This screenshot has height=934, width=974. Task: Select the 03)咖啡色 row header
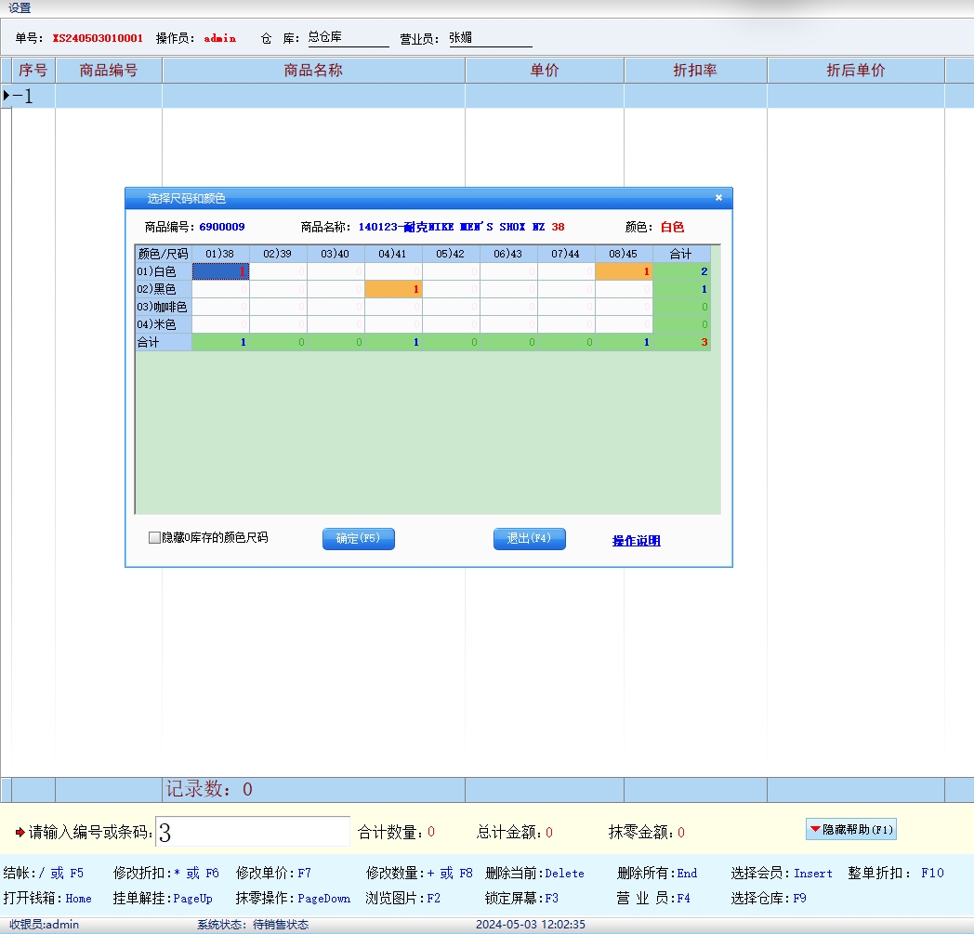pyautogui.click(x=163, y=307)
